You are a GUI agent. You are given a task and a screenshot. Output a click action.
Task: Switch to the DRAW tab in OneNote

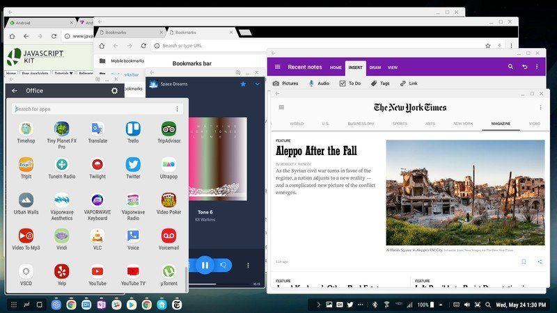375,67
